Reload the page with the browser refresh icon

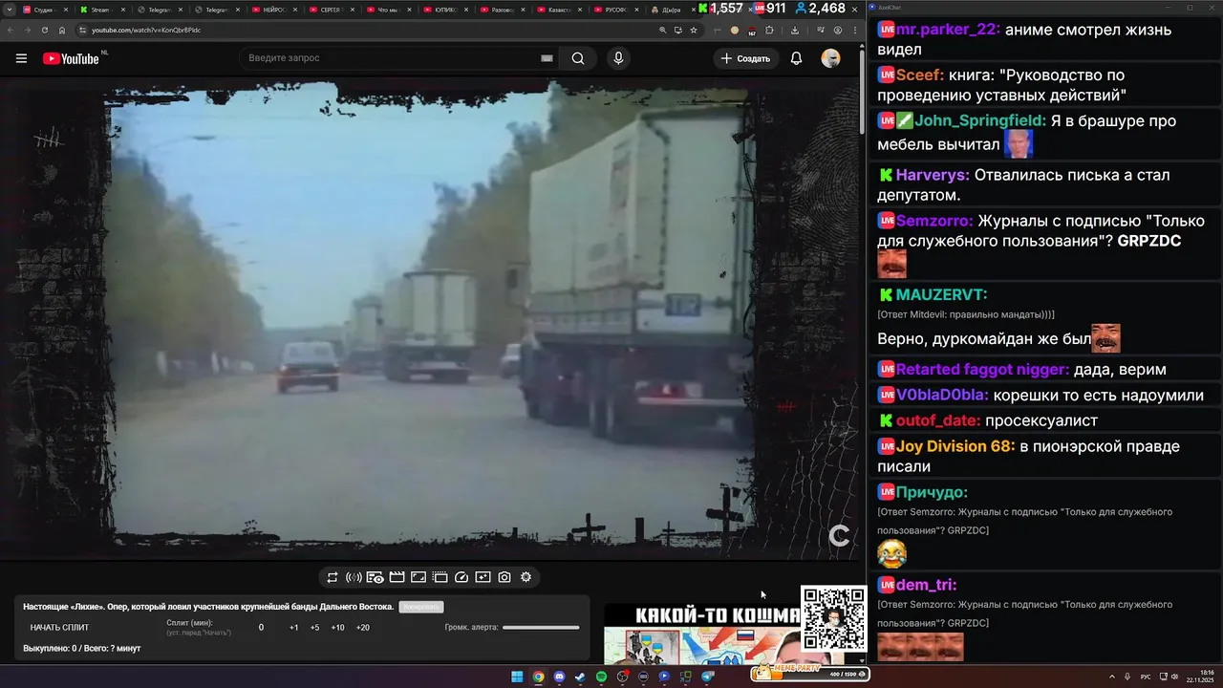coord(44,30)
